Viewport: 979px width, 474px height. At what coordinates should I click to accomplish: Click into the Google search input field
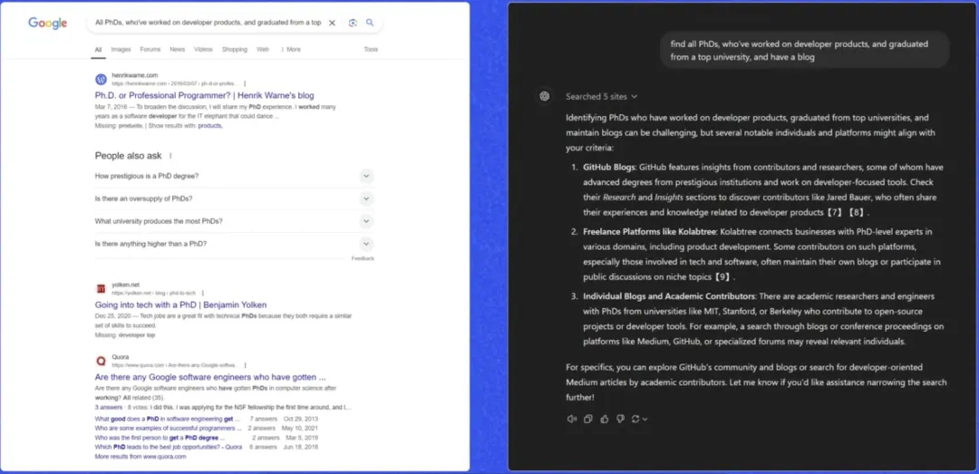click(x=208, y=23)
